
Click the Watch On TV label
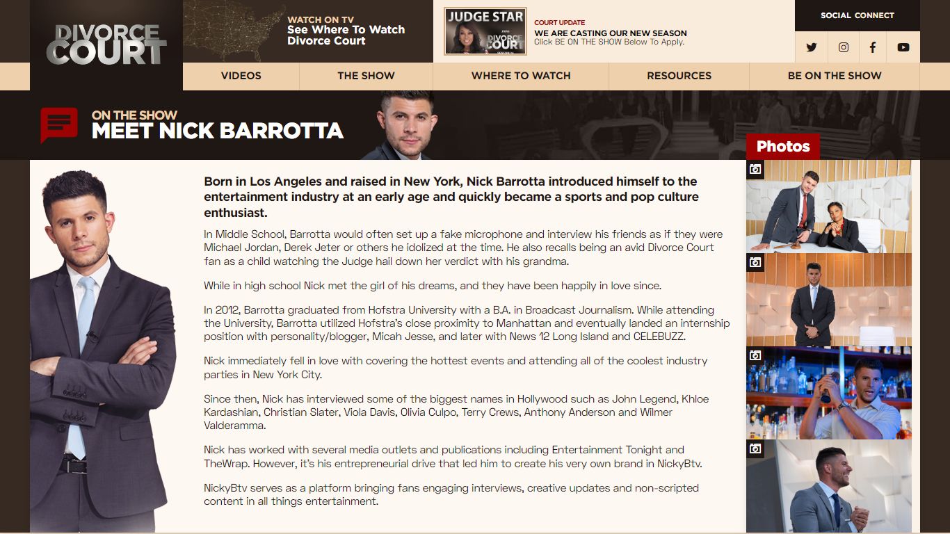point(321,19)
